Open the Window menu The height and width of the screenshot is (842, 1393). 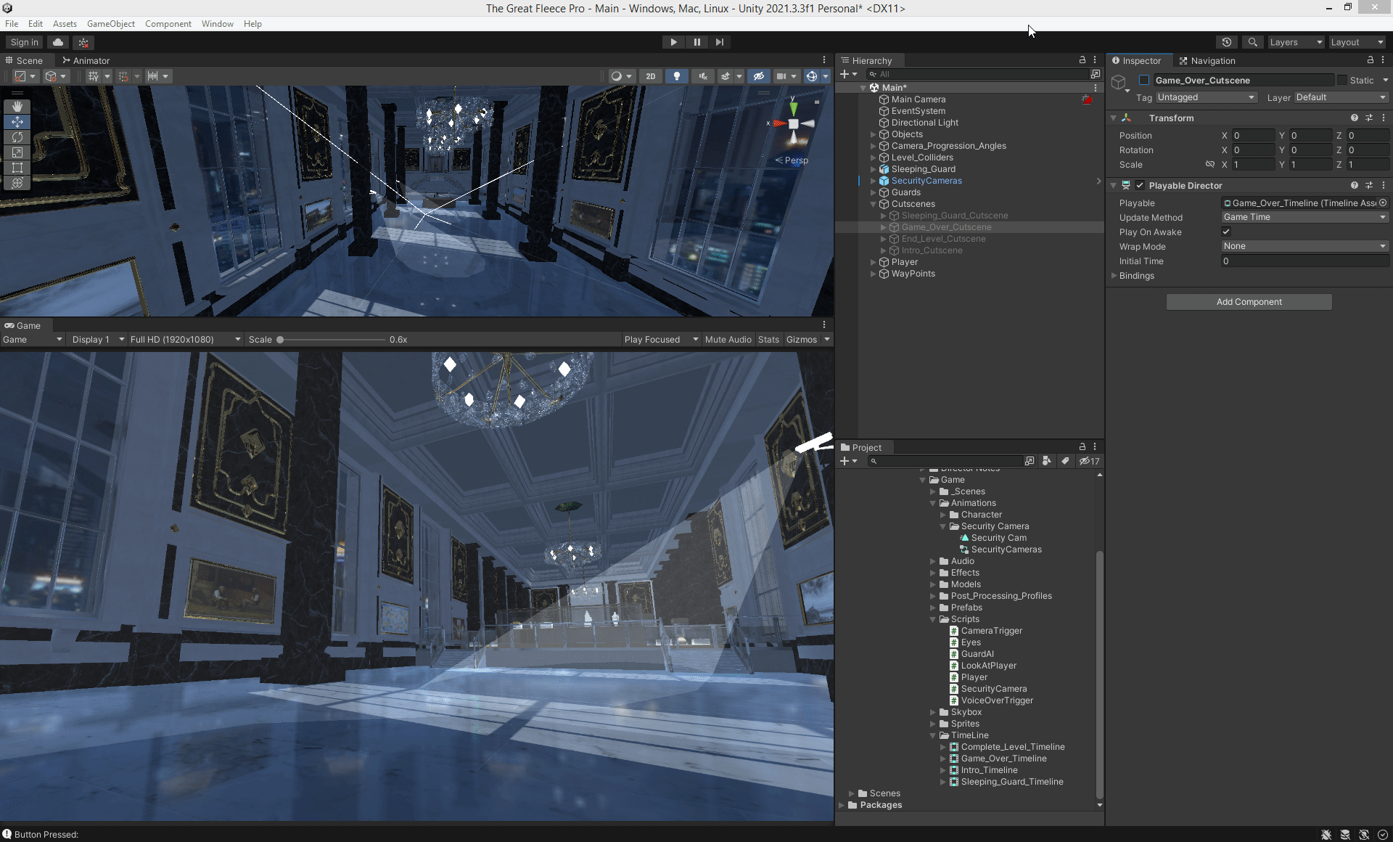[x=217, y=23]
